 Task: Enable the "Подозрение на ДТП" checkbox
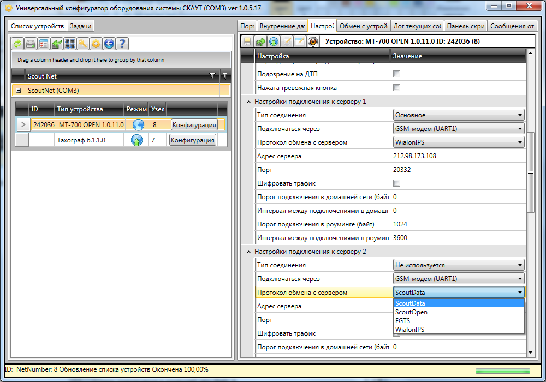point(397,74)
